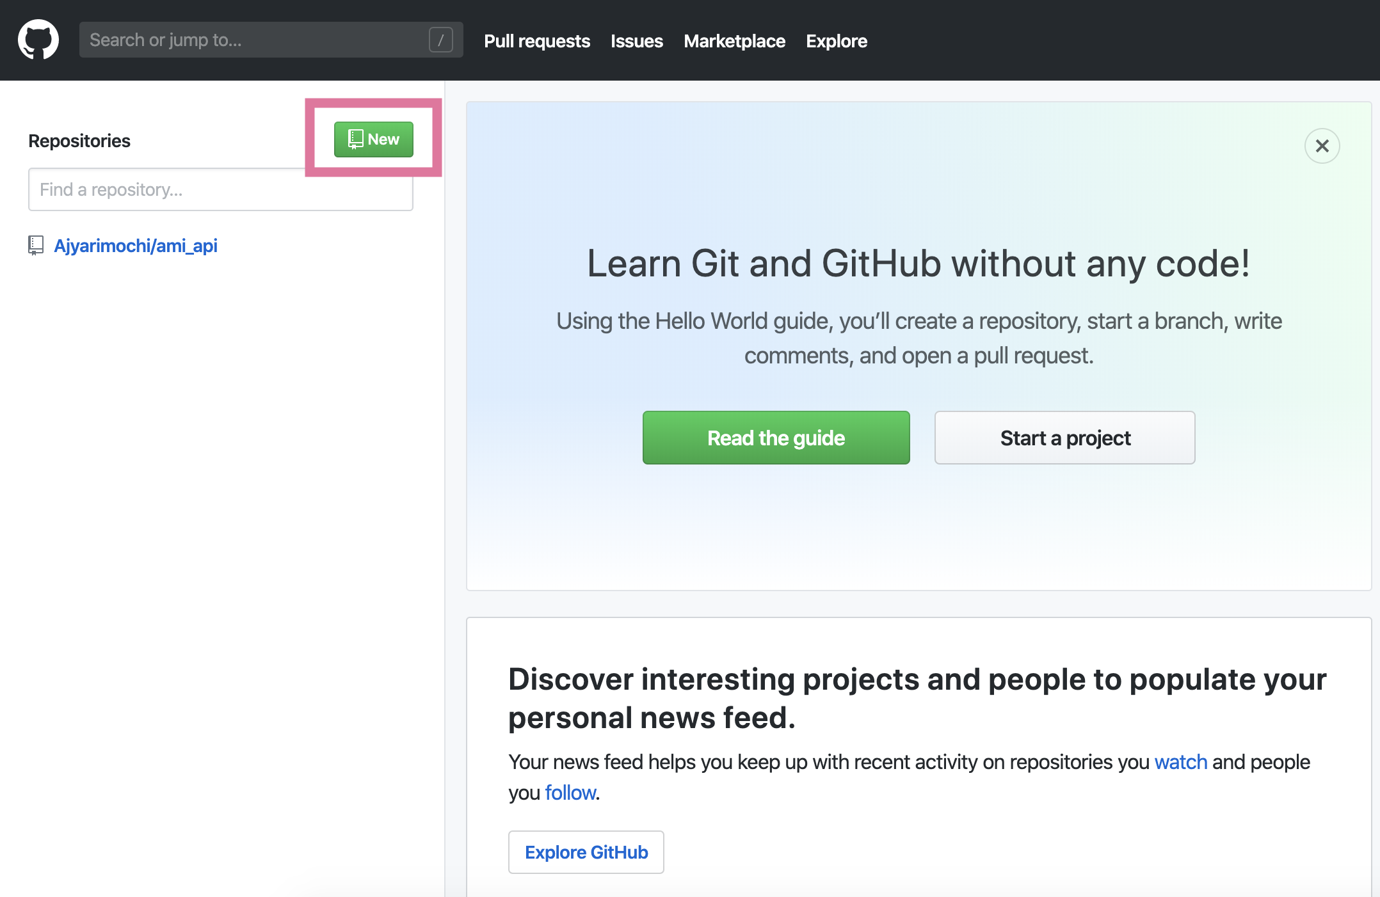
Task: Click the Repositories section heading
Action: pyautogui.click(x=79, y=140)
